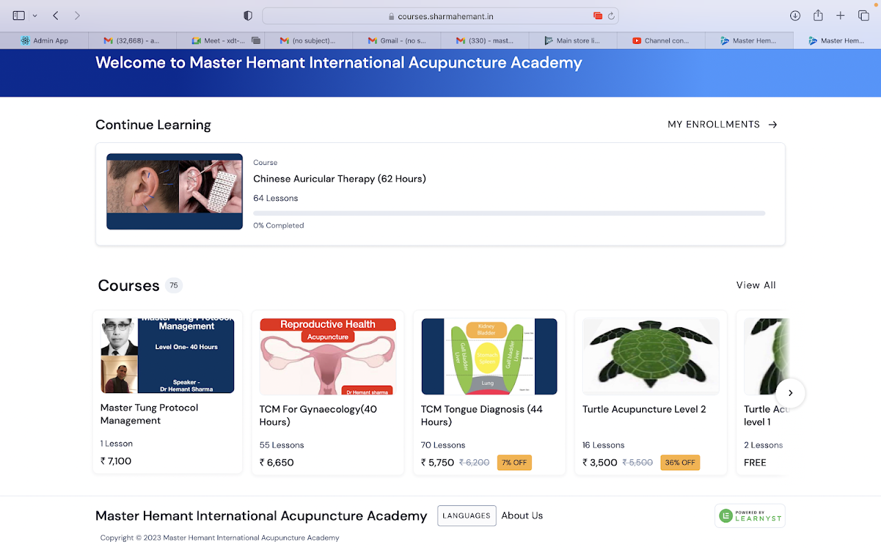Viewport: 881px width, 550px height.
Task: Click the Copyright © 2023 footer text
Action: pos(220,538)
